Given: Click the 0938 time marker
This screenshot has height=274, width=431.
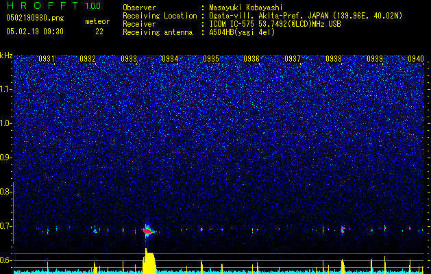Looking at the screenshot, I should [x=334, y=59].
